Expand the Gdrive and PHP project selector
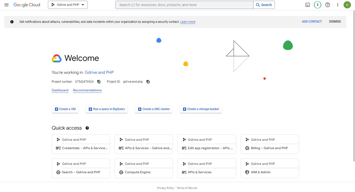Image resolution: width=355 pixels, height=192 pixels. pyautogui.click(x=68, y=5)
